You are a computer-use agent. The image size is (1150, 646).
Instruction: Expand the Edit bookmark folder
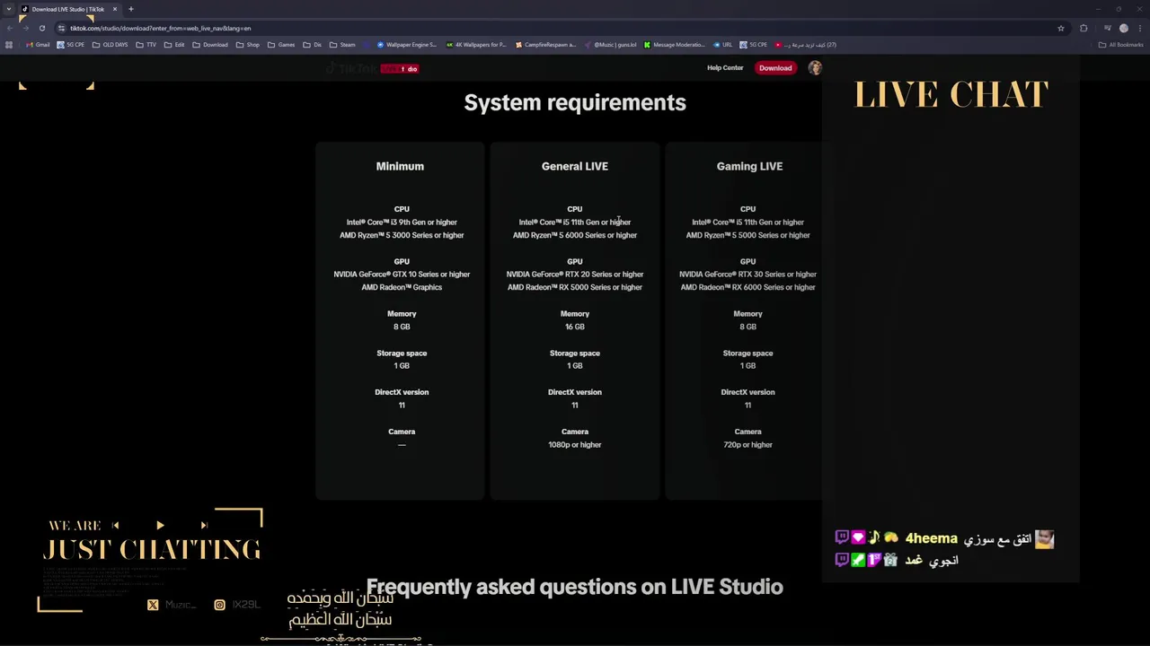coord(174,45)
